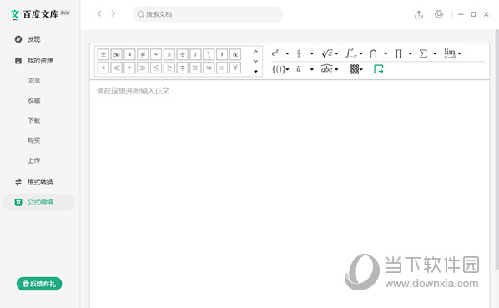Click the green export formula icon

click(x=378, y=69)
